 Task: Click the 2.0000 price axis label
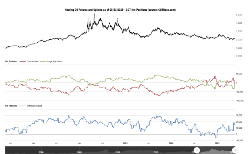tap(239, 40)
